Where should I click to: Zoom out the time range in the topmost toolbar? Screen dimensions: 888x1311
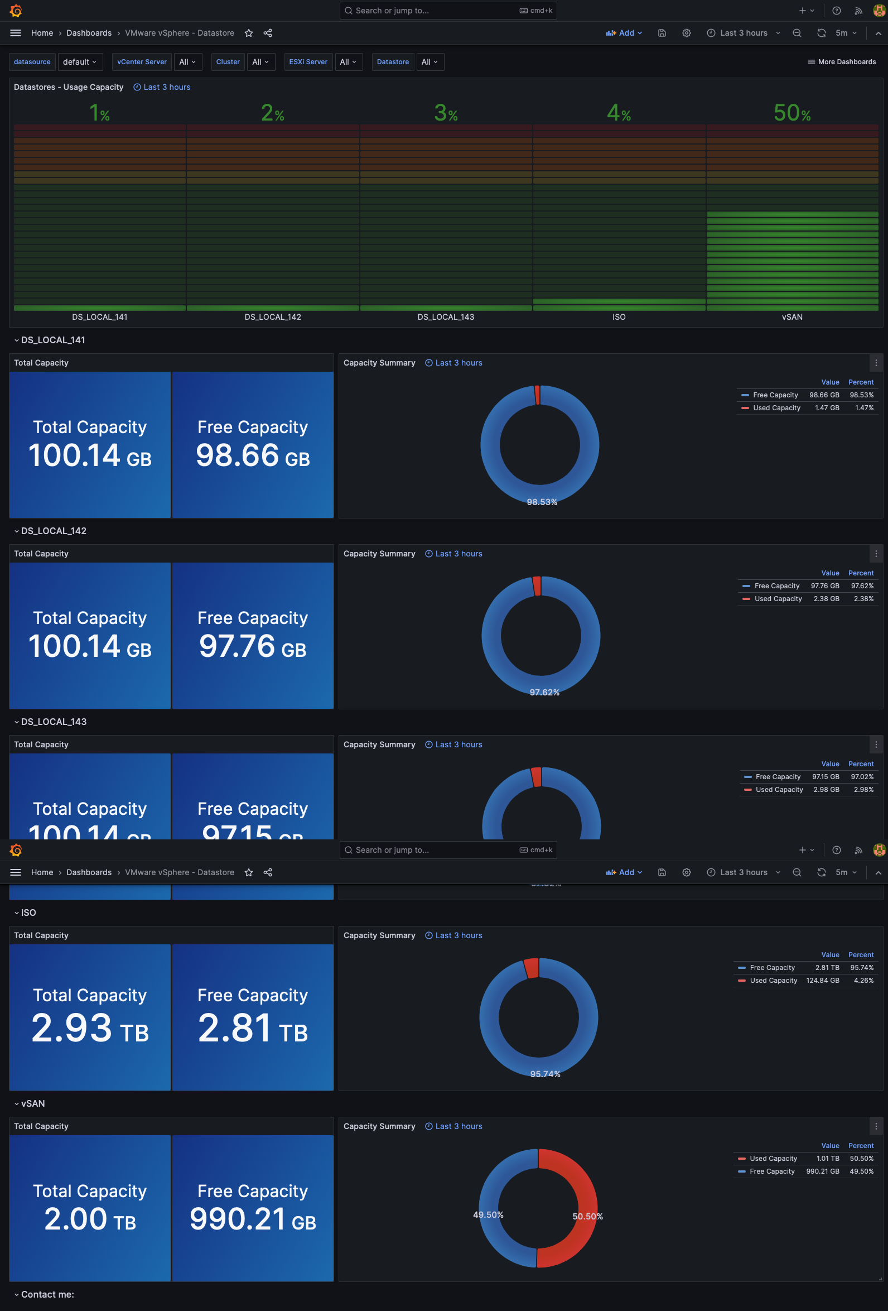click(797, 33)
